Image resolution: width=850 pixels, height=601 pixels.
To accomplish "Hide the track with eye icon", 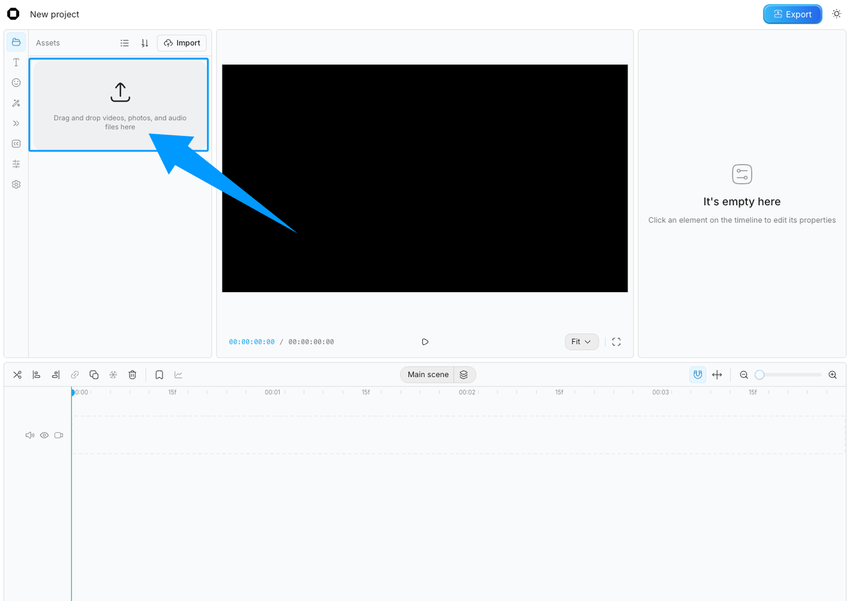I will (44, 435).
